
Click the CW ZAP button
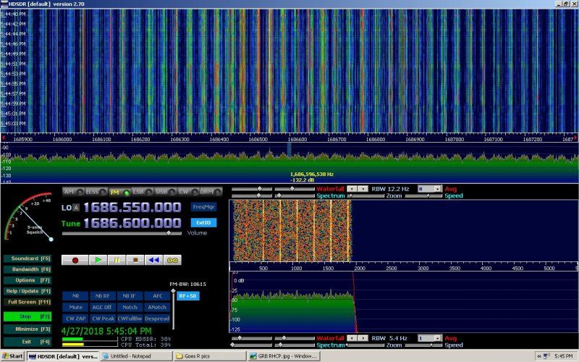[75, 319]
